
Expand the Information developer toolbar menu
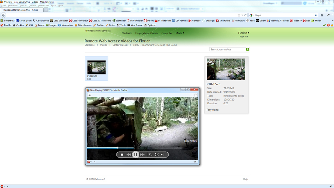66,25
